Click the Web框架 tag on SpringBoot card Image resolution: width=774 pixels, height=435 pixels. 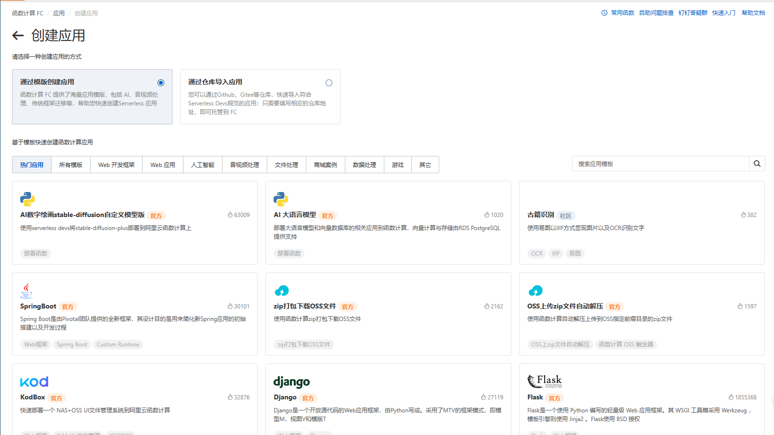pos(36,345)
